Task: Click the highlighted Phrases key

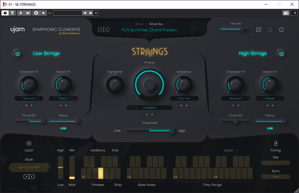Action: [100, 173]
